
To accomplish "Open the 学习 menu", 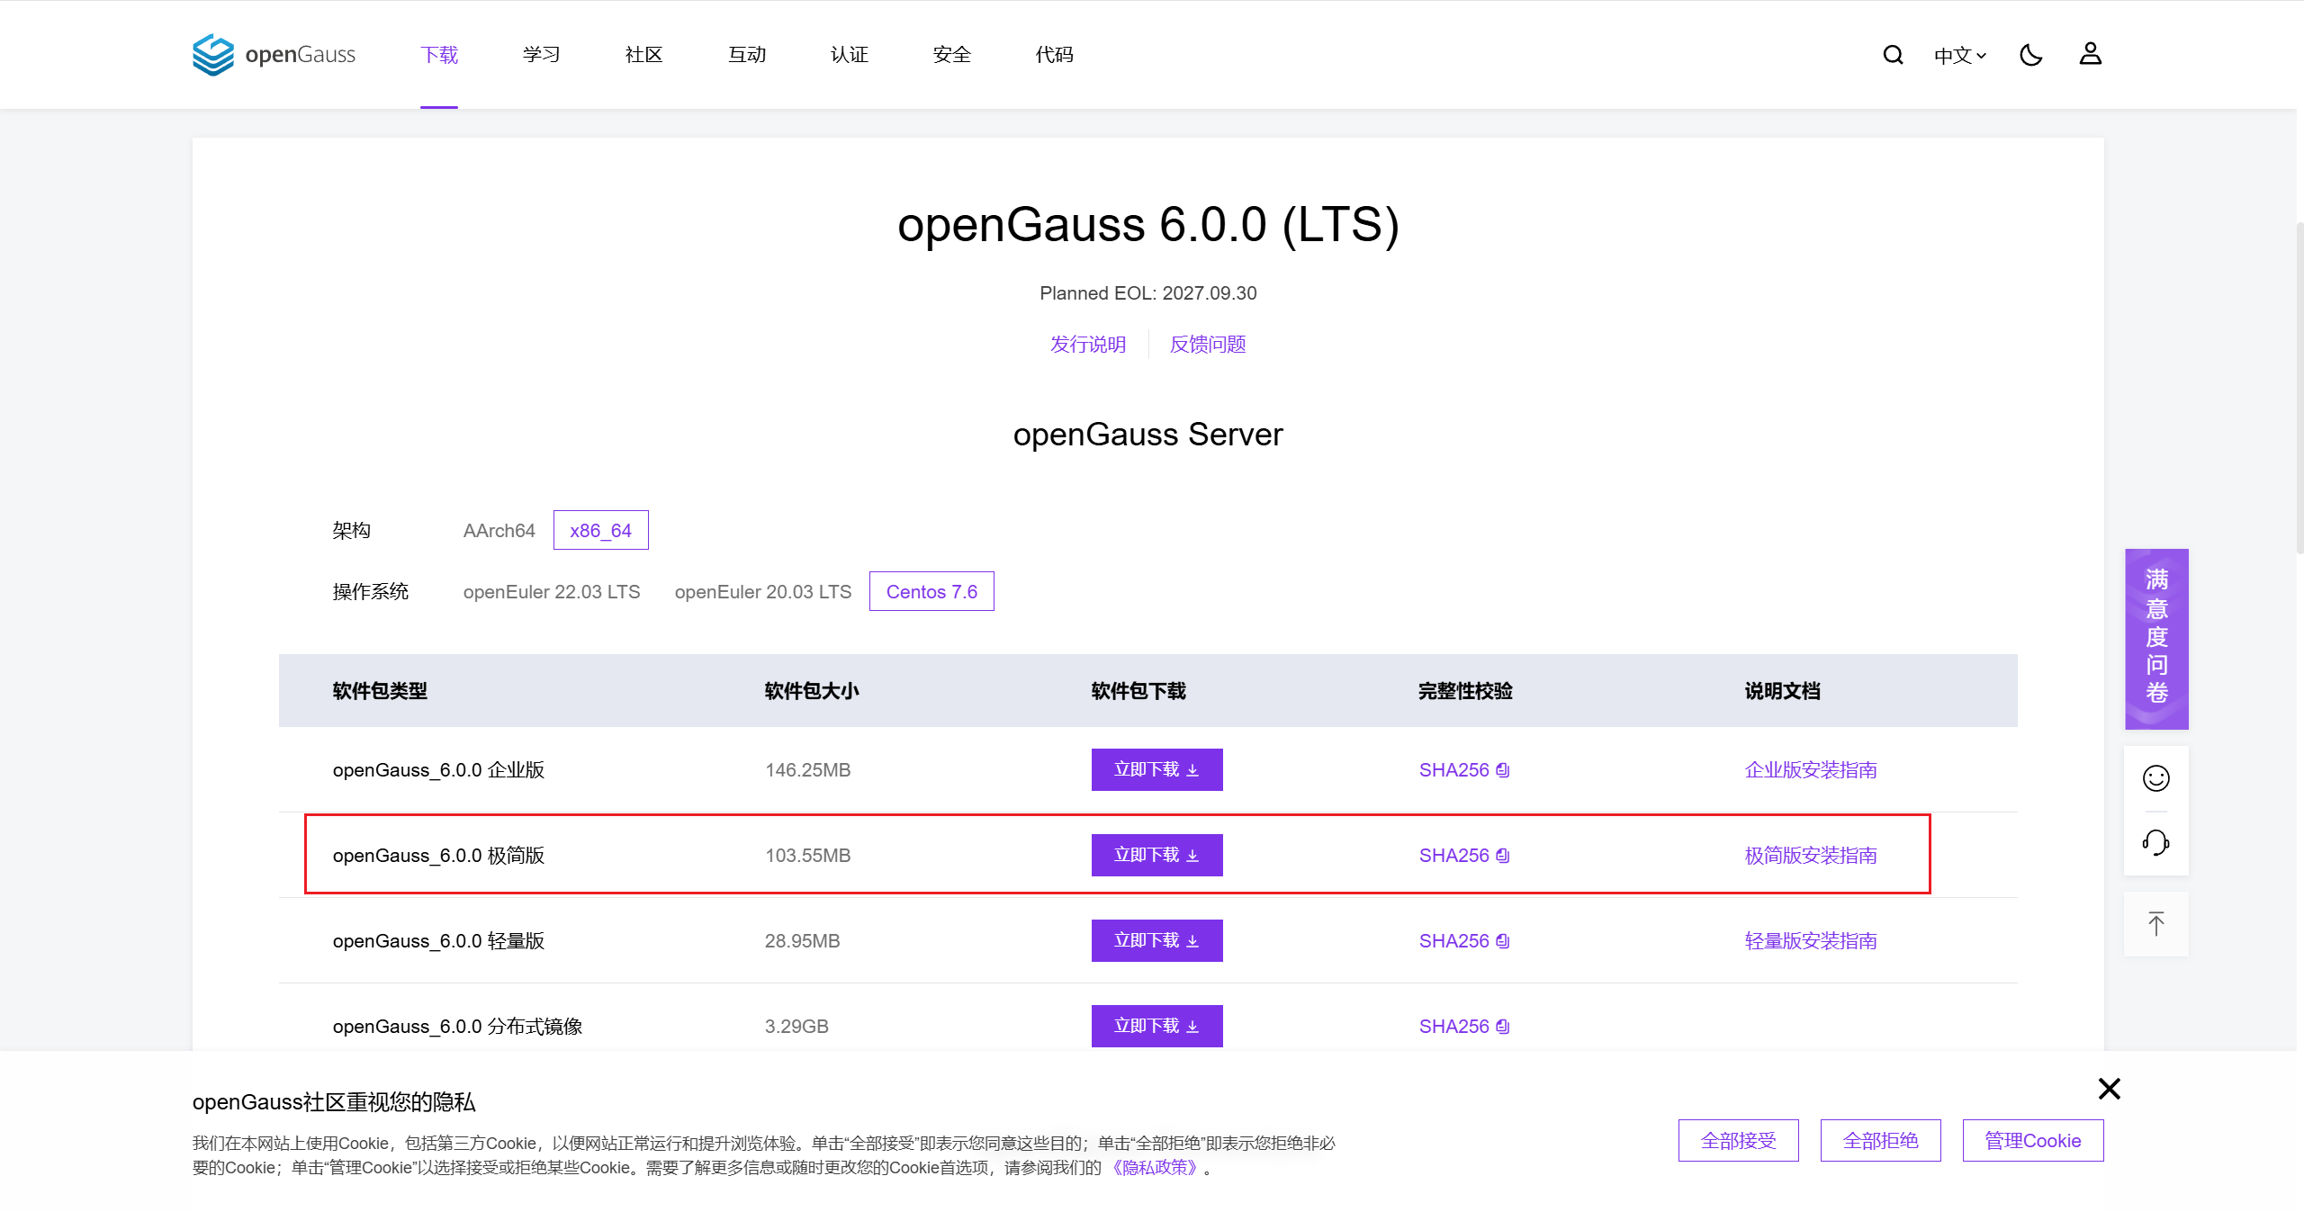I will 542,55.
